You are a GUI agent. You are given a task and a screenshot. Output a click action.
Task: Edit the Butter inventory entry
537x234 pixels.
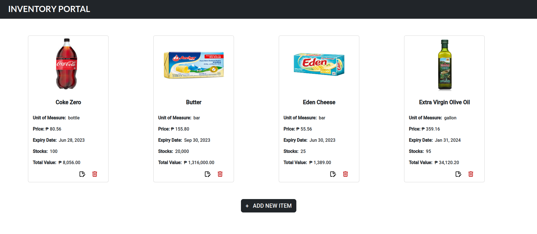(x=208, y=174)
